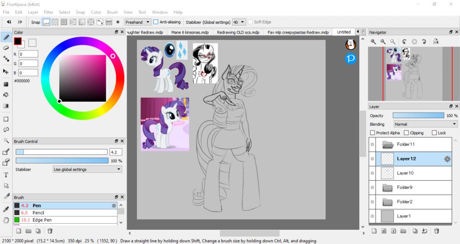The image size is (460, 244).
Task: Select the Pencil brush
Action: point(65,213)
